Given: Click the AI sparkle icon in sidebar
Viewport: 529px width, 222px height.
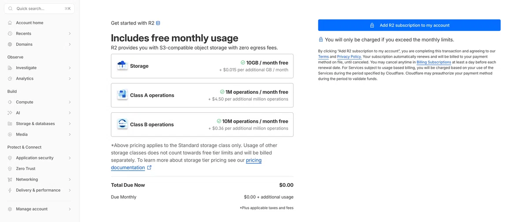Looking at the screenshot, I should pos(10,113).
